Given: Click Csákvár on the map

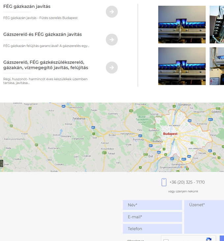Looking at the screenshot, I should point(87,156).
